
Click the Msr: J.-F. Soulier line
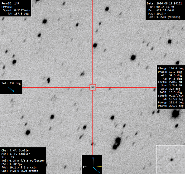tap(16, 154)
